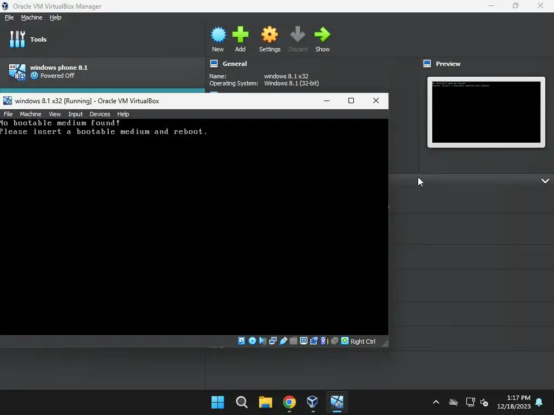The height and width of the screenshot is (415, 554).
Task: Open Machine menu in VirtualBox Manager
Action: pyautogui.click(x=32, y=17)
